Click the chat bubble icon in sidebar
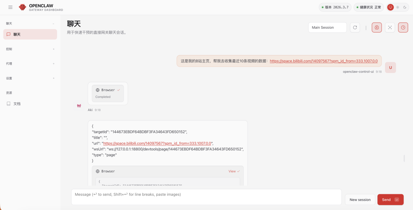 [8, 34]
